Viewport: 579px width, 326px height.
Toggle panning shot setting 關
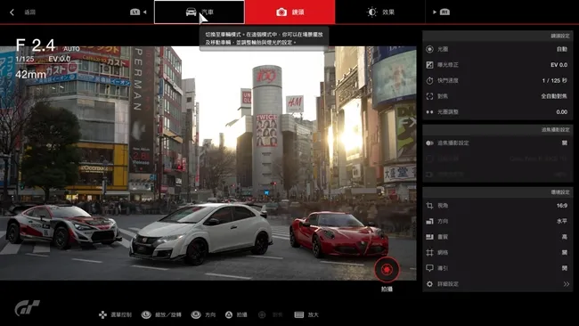pyautogui.click(x=497, y=143)
